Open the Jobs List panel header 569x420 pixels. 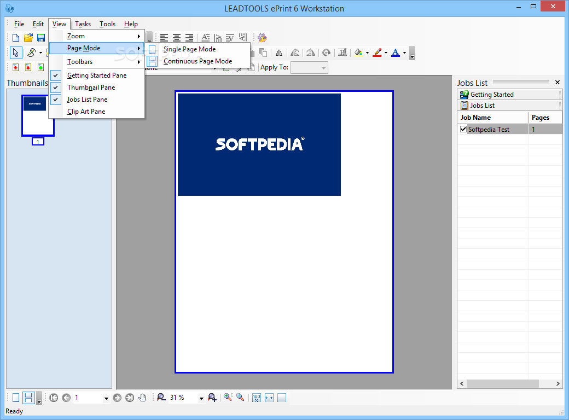tap(509, 105)
